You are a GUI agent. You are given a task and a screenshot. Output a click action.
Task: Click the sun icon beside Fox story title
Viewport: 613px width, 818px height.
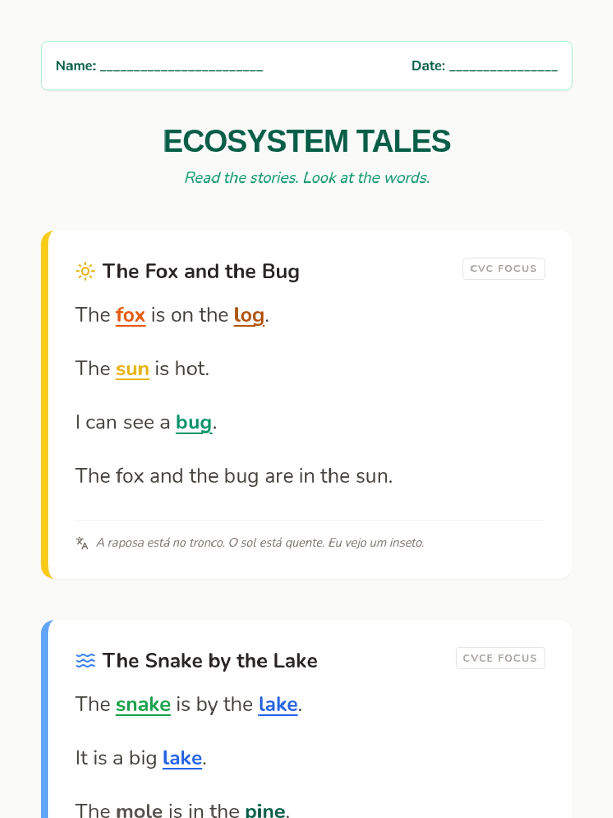pos(85,271)
